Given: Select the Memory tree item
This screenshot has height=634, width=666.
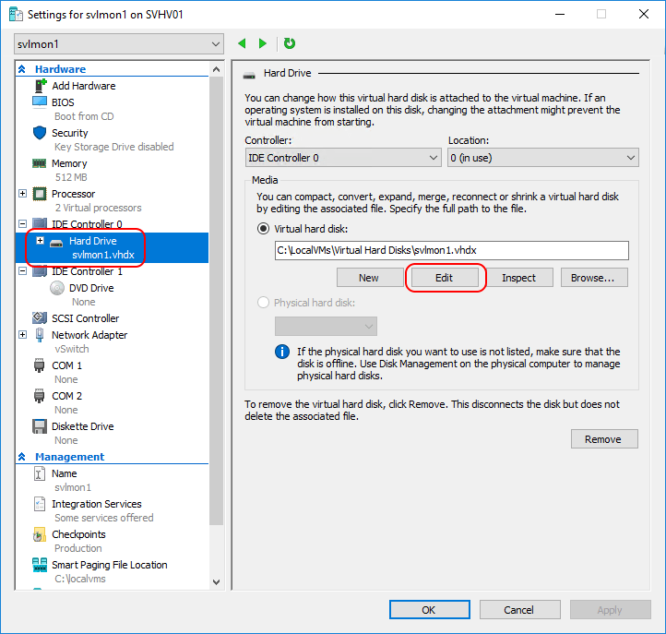Looking at the screenshot, I should click(x=69, y=163).
